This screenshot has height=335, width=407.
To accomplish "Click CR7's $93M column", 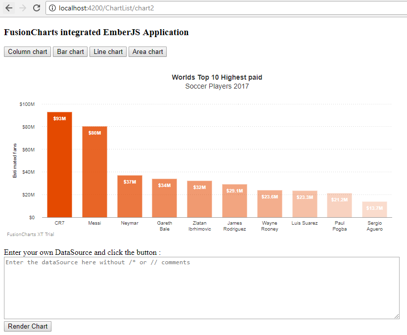I will pyautogui.click(x=59, y=163).
